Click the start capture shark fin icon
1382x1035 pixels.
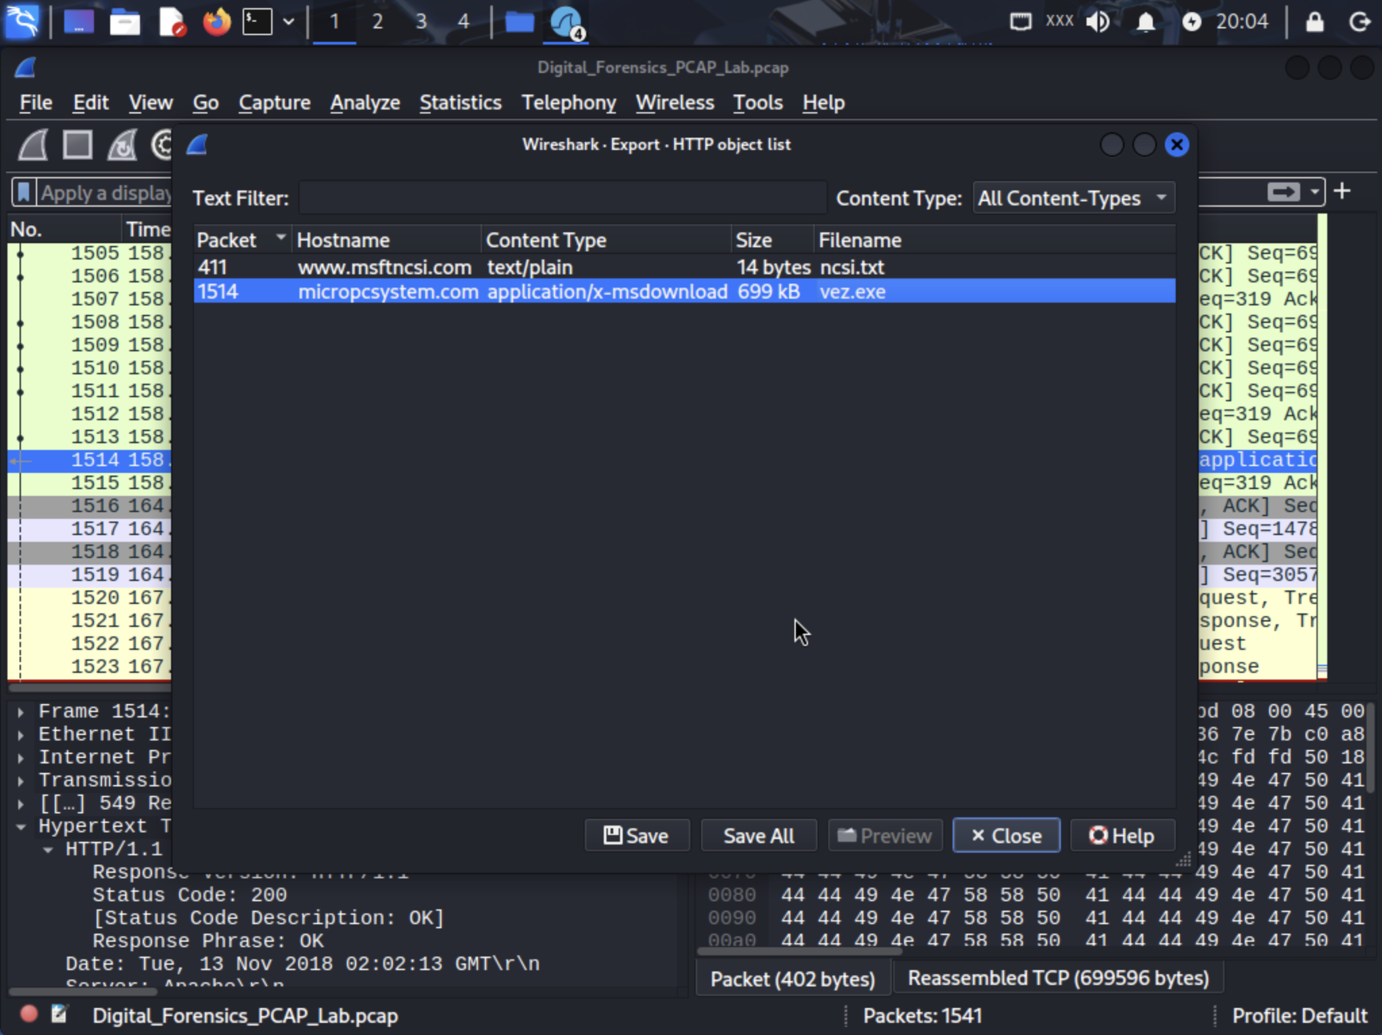click(33, 145)
